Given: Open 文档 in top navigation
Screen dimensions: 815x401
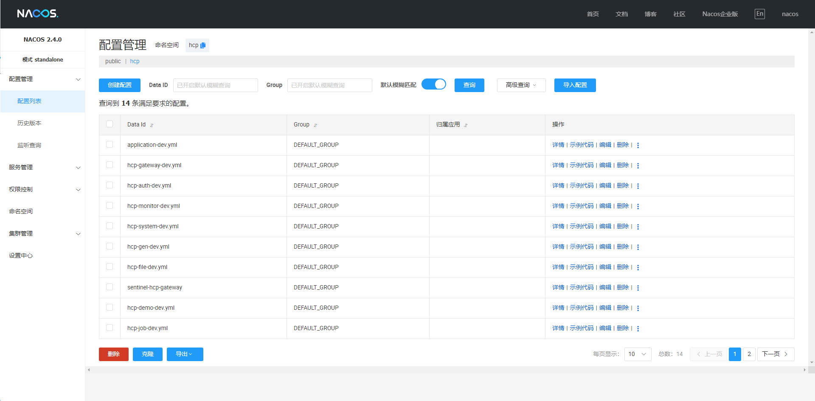Looking at the screenshot, I should click(621, 14).
